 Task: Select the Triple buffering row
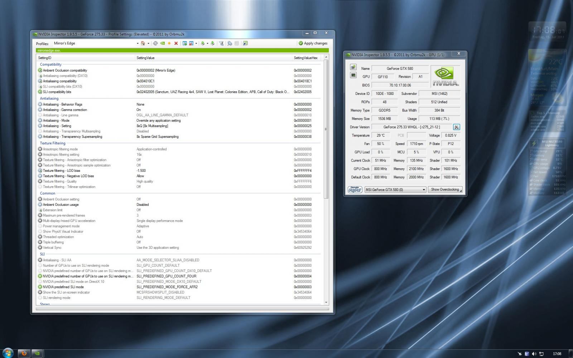179,242
